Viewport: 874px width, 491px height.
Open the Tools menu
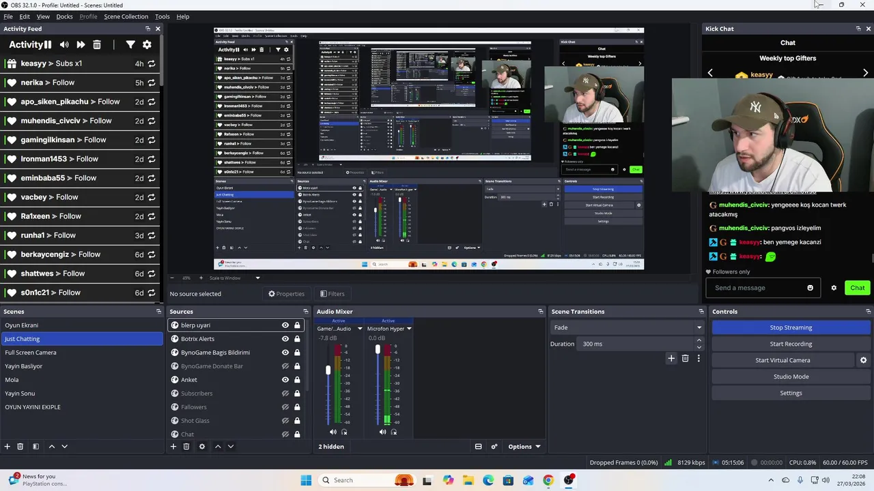[x=163, y=16]
